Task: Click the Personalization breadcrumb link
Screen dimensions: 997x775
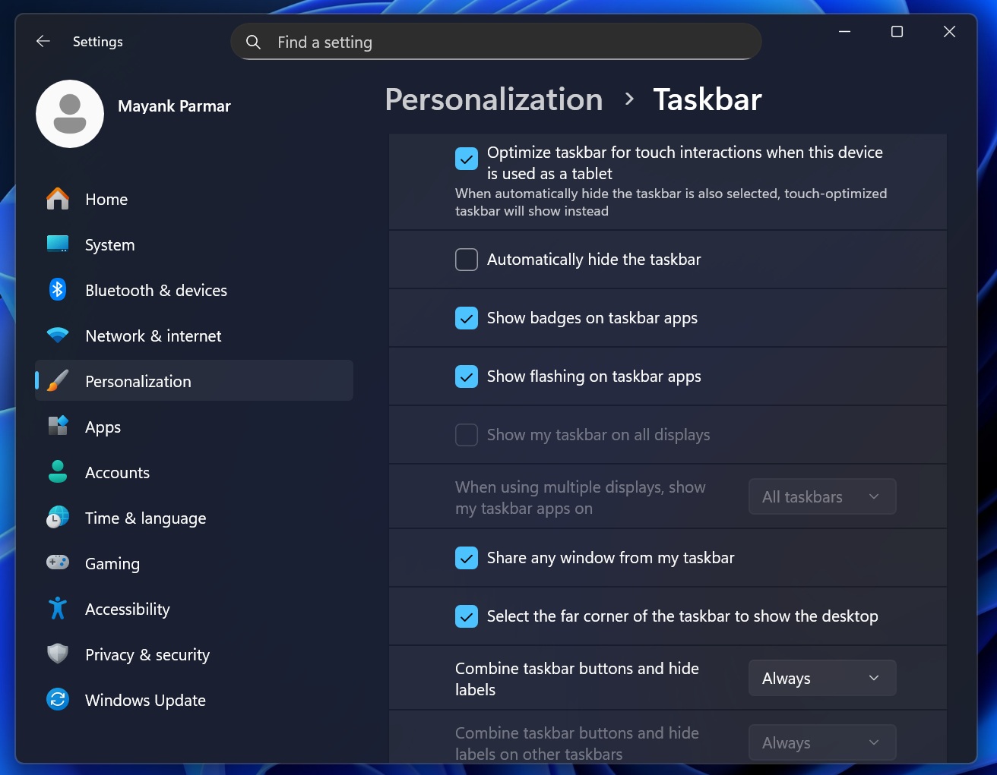Action: tap(494, 99)
